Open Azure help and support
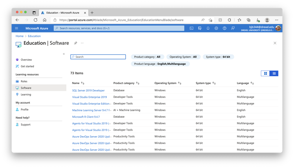 [x=225, y=28]
